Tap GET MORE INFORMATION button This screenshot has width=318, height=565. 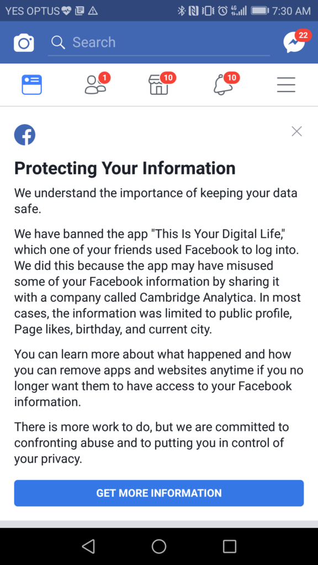tap(159, 493)
